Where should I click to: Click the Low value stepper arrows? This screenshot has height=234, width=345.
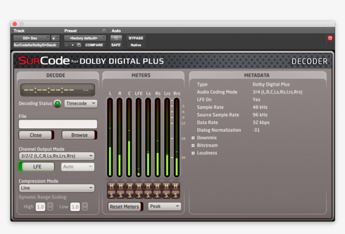click(x=85, y=207)
